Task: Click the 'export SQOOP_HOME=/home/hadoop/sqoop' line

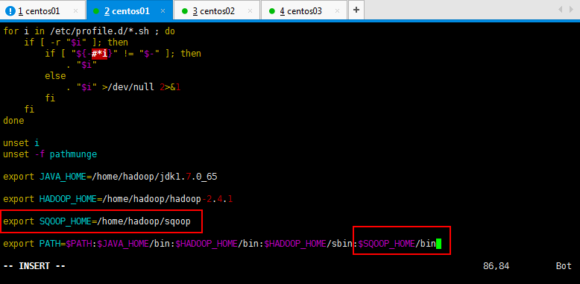Action: 97,221
